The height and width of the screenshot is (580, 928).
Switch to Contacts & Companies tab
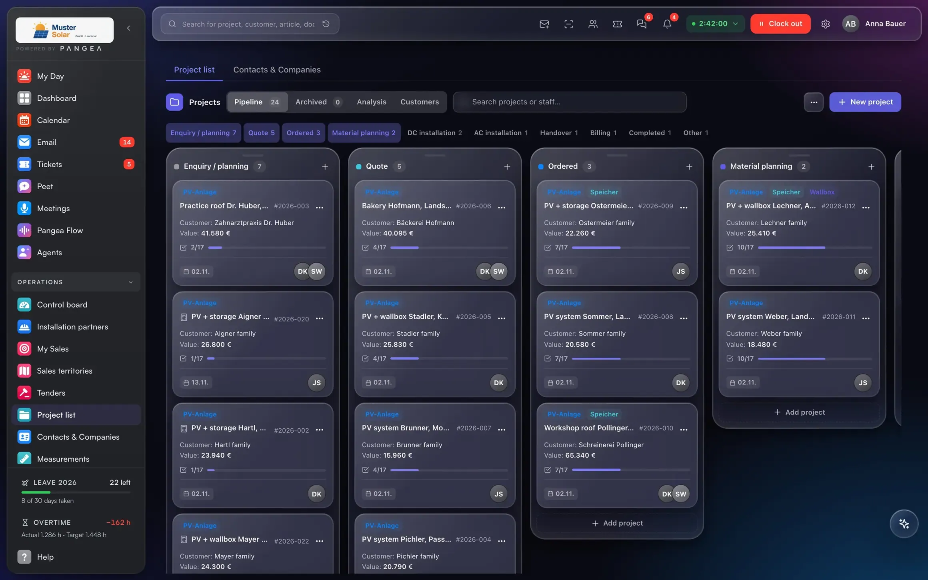coord(277,70)
